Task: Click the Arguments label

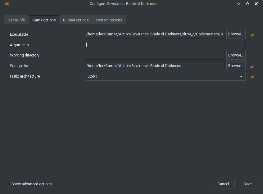Action: pos(19,45)
